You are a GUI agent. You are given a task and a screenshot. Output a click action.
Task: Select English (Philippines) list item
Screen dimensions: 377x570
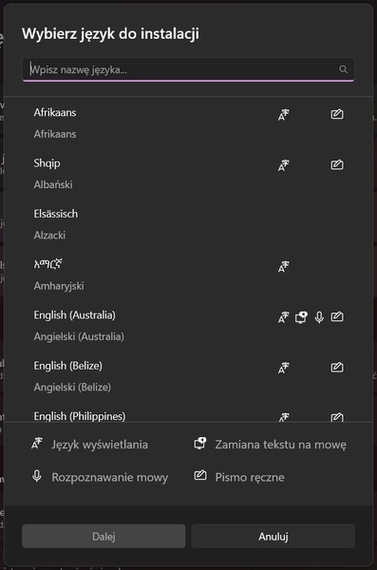tap(188, 413)
